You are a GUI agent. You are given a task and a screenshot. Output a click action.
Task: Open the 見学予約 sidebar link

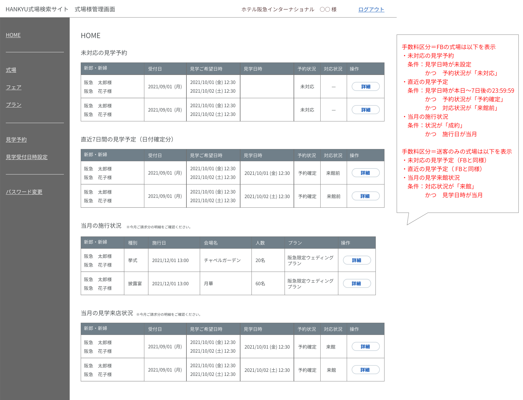click(x=16, y=140)
